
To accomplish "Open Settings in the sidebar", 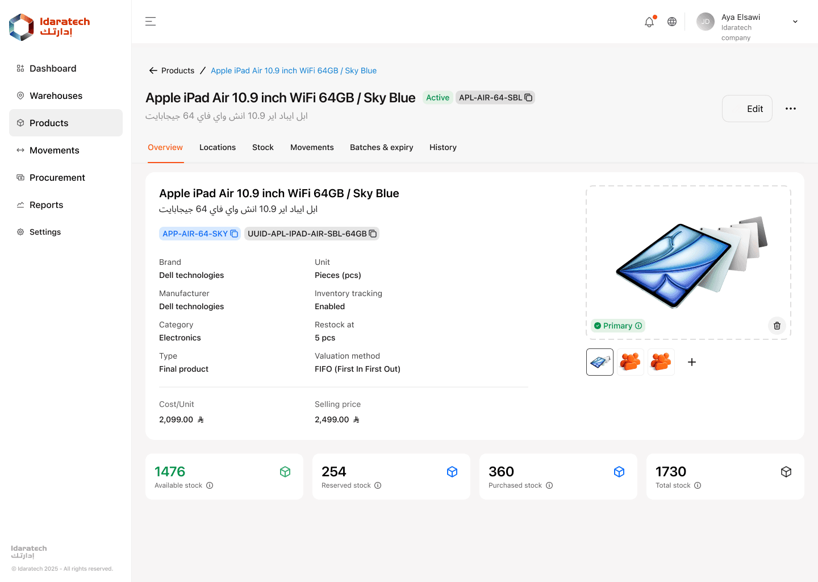I will 66,232.
